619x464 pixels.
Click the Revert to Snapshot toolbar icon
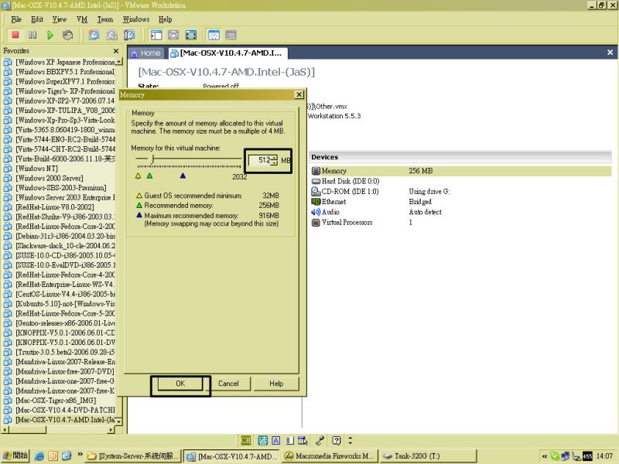[x=111, y=35]
